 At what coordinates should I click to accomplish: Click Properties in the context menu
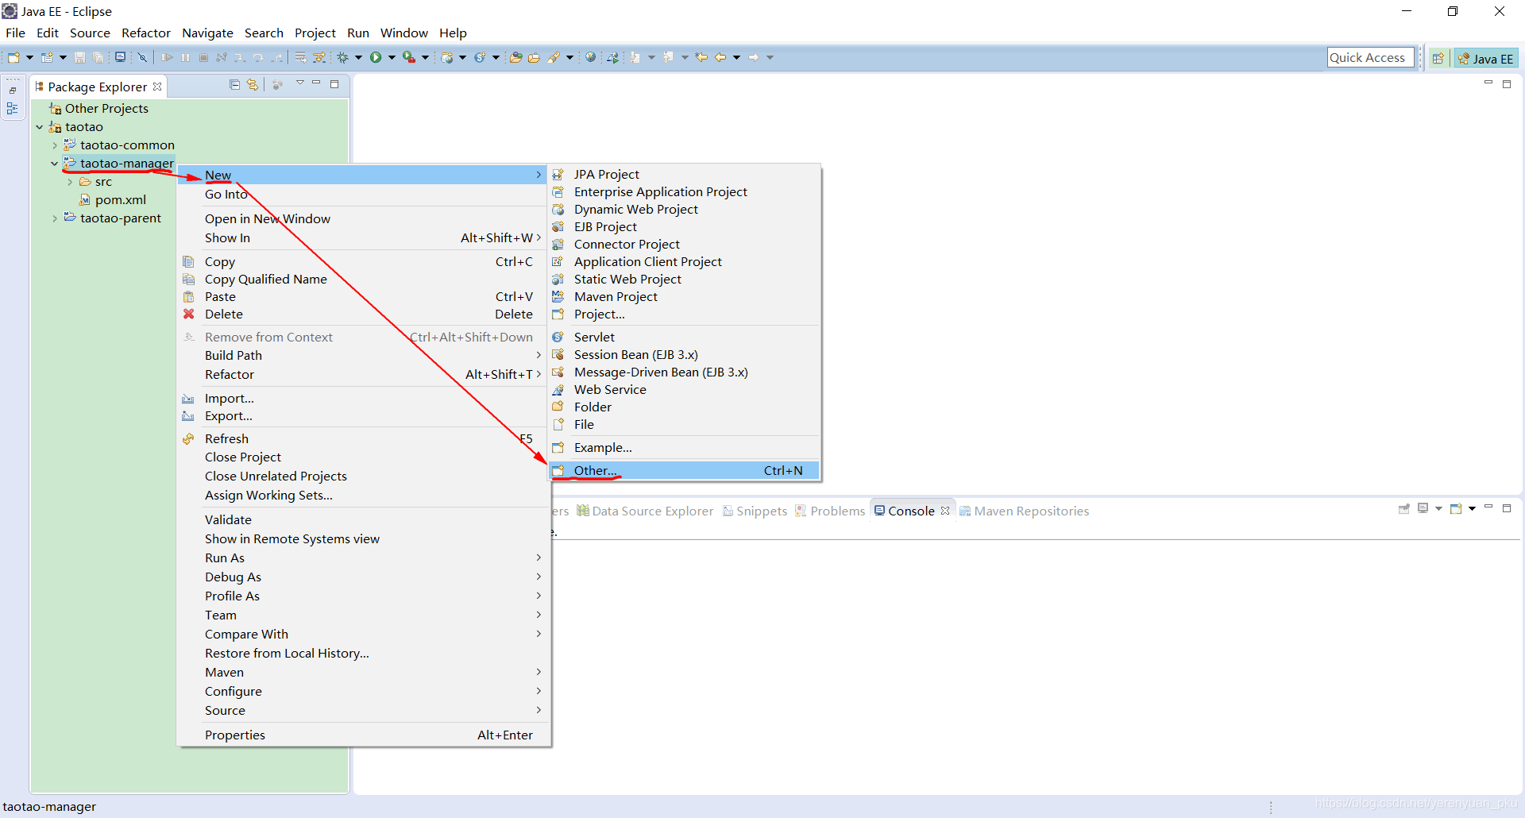point(364,735)
